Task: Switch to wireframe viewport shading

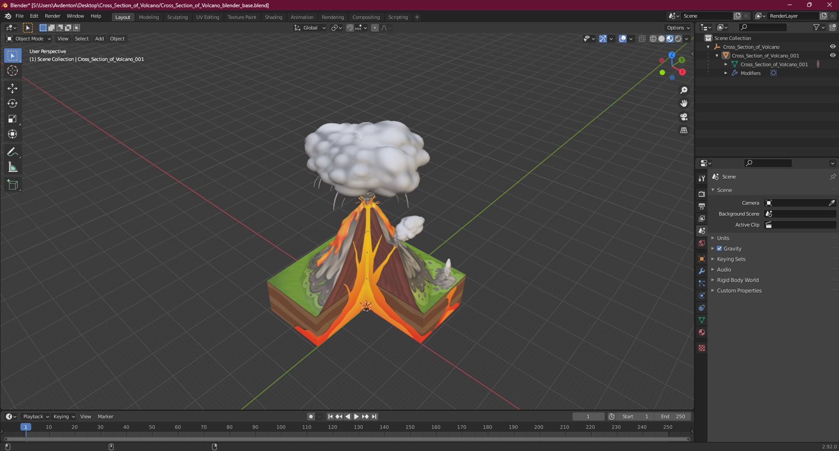Action: pyautogui.click(x=653, y=39)
